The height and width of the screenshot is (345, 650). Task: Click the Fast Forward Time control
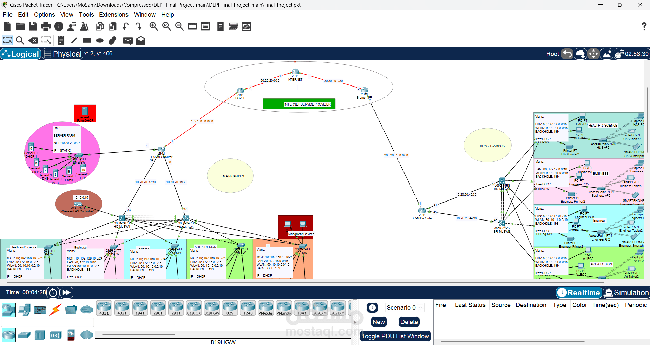[x=66, y=292]
